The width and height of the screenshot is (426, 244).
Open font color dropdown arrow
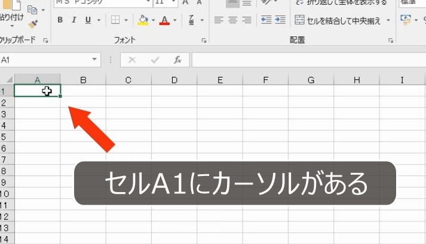[175, 20]
